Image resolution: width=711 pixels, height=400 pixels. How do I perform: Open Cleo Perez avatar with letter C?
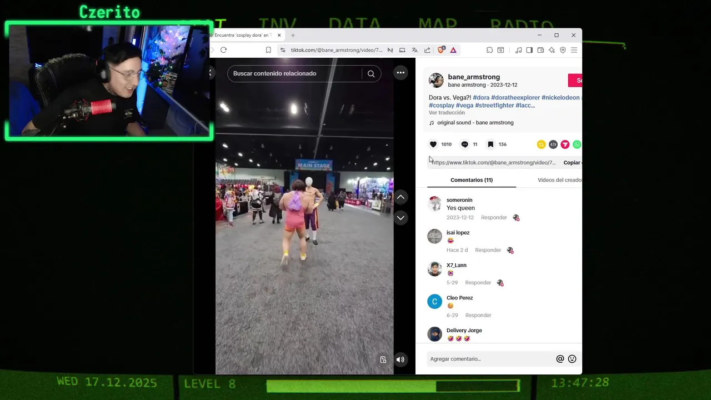click(435, 302)
